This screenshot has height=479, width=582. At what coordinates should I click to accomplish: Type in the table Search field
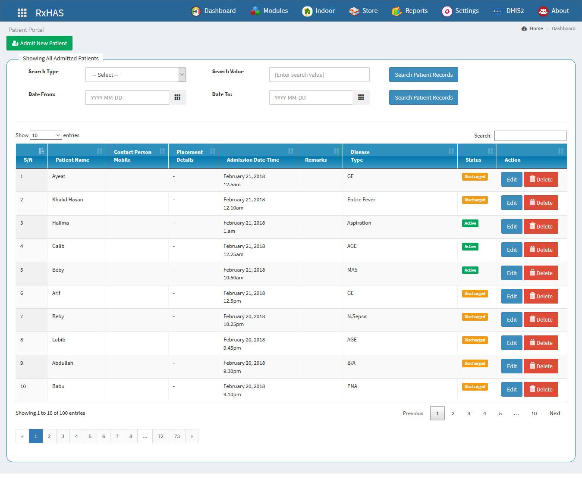530,135
